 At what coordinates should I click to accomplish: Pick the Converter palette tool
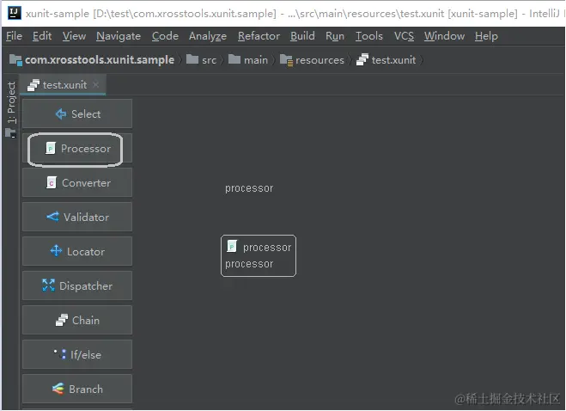click(77, 182)
